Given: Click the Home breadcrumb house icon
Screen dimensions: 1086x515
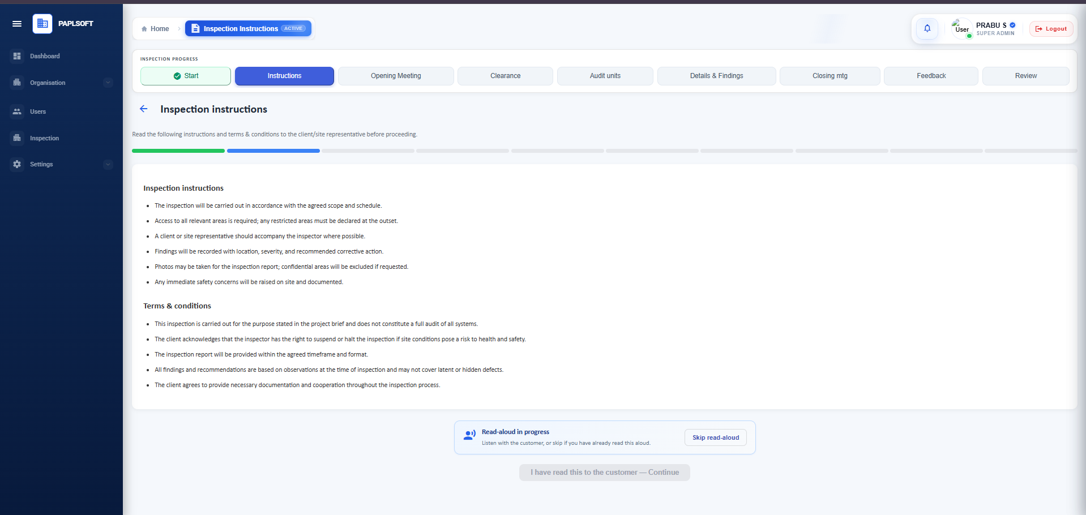Looking at the screenshot, I should [x=144, y=29].
